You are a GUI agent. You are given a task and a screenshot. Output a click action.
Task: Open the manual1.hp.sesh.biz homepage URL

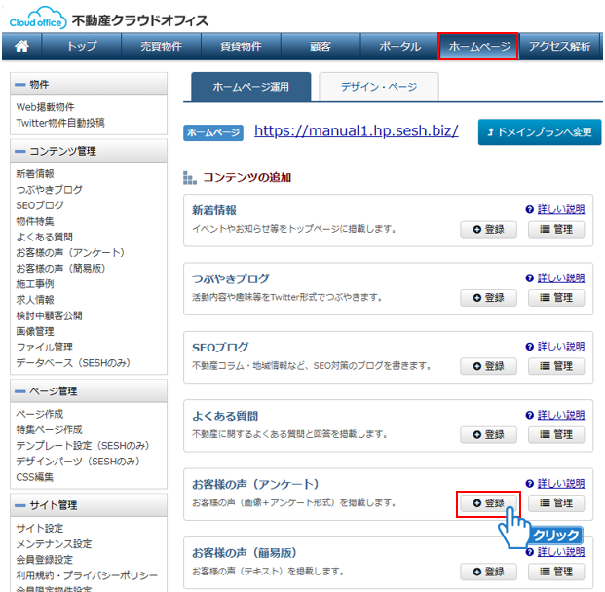click(356, 130)
